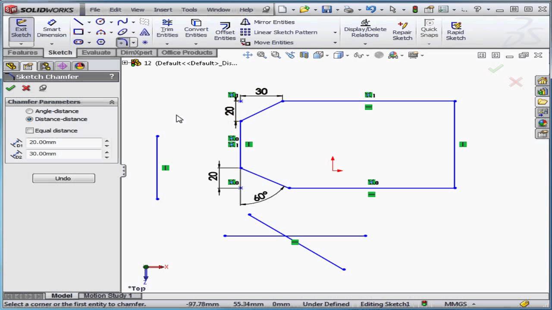The image size is (552, 310).
Task: Open the PropertyManager tab icon
Action: click(x=28, y=66)
